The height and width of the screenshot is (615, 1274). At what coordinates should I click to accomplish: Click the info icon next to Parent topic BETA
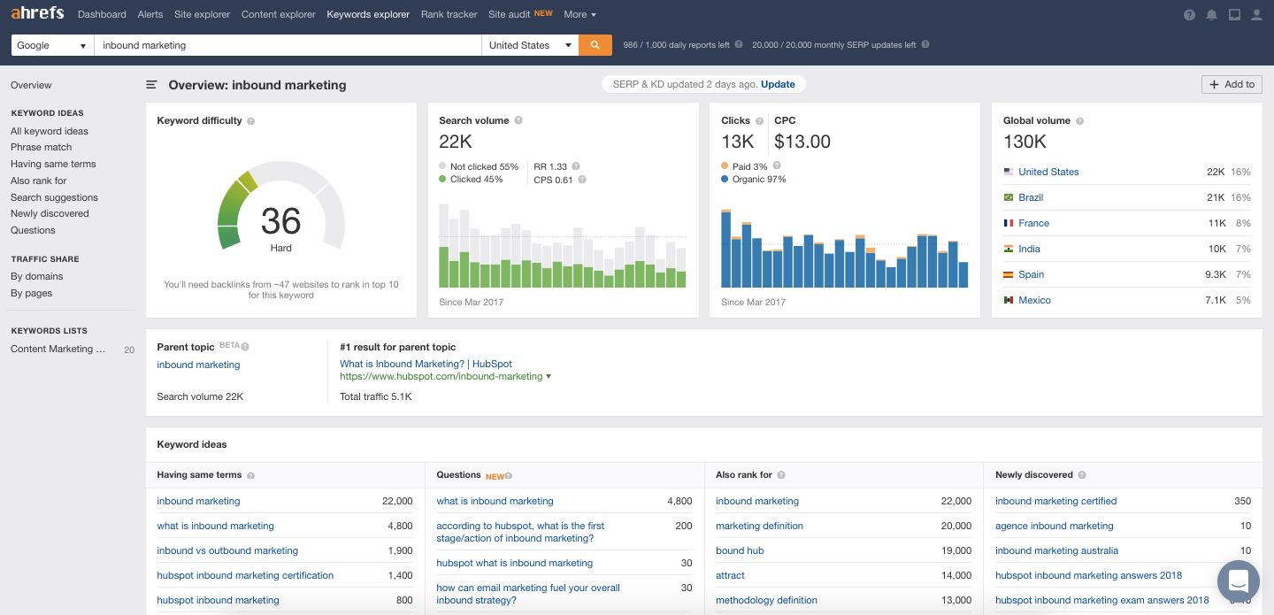tap(245, 347)
